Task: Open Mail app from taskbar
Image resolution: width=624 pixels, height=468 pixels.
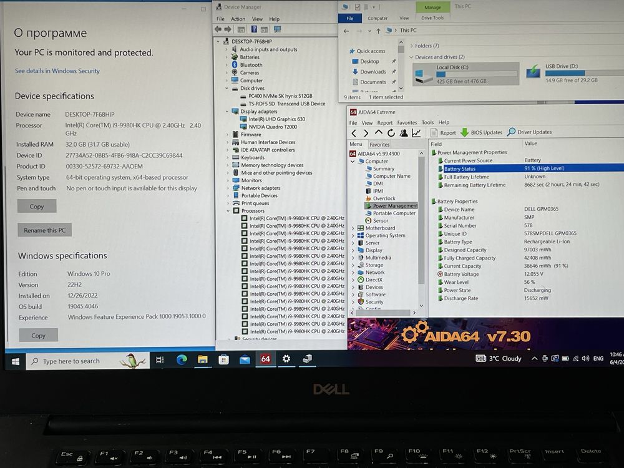Action: [x=245, y=360]
